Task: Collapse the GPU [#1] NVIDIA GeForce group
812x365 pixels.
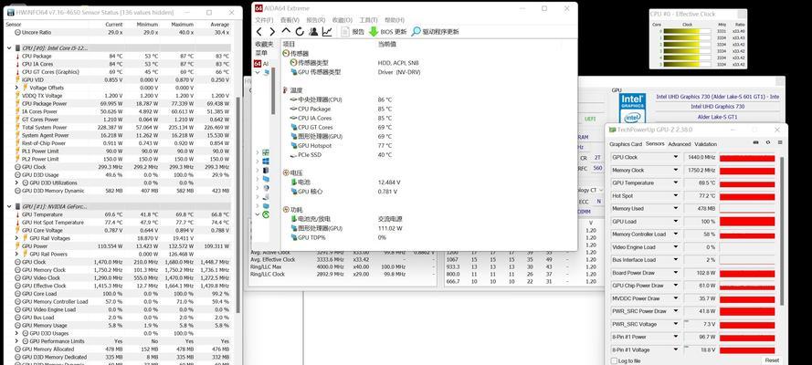Action: click(9, 206)
